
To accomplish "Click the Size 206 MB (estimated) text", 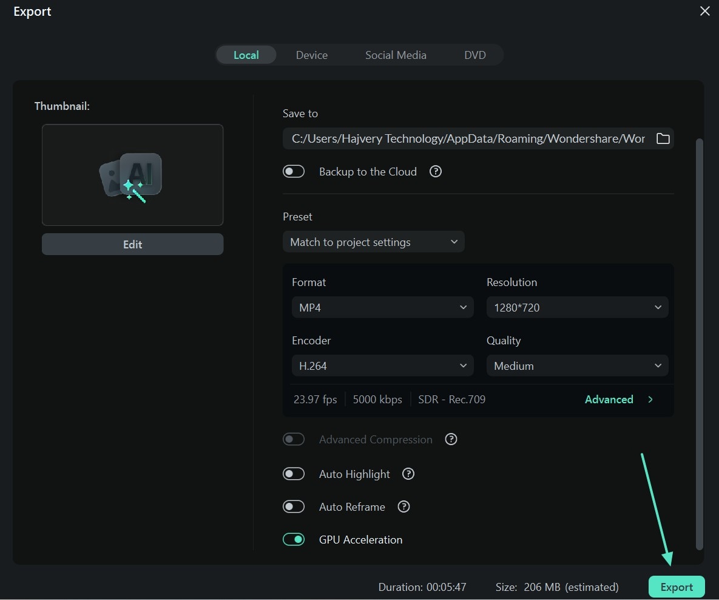I will tap(556, 587).
